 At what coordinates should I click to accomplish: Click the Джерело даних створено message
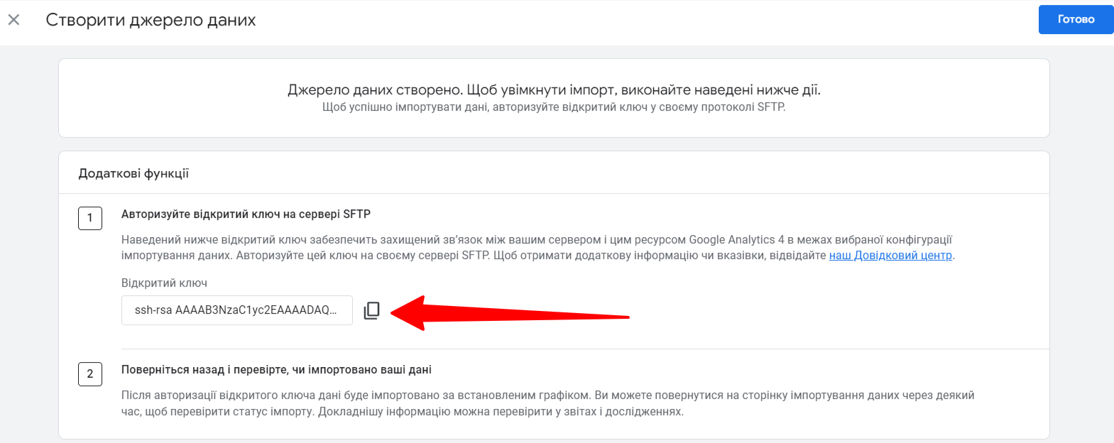pyautogui.click(x=554, y=90)
